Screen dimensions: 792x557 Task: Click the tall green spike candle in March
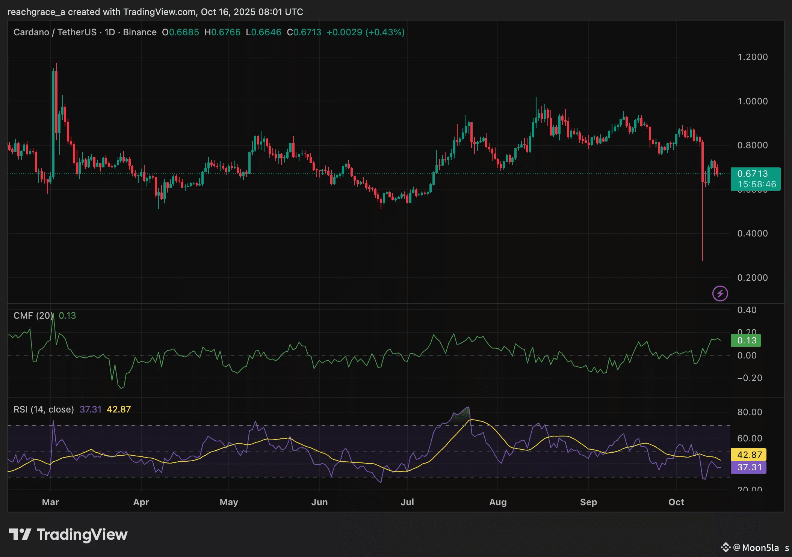pyautogui.click(x=53, y=124)
